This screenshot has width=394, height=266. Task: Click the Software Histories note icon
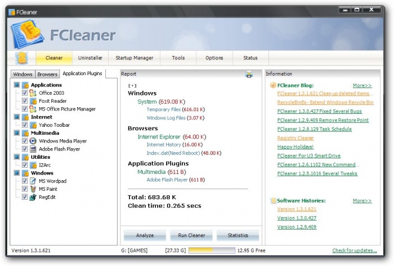(x=273, y=201)
